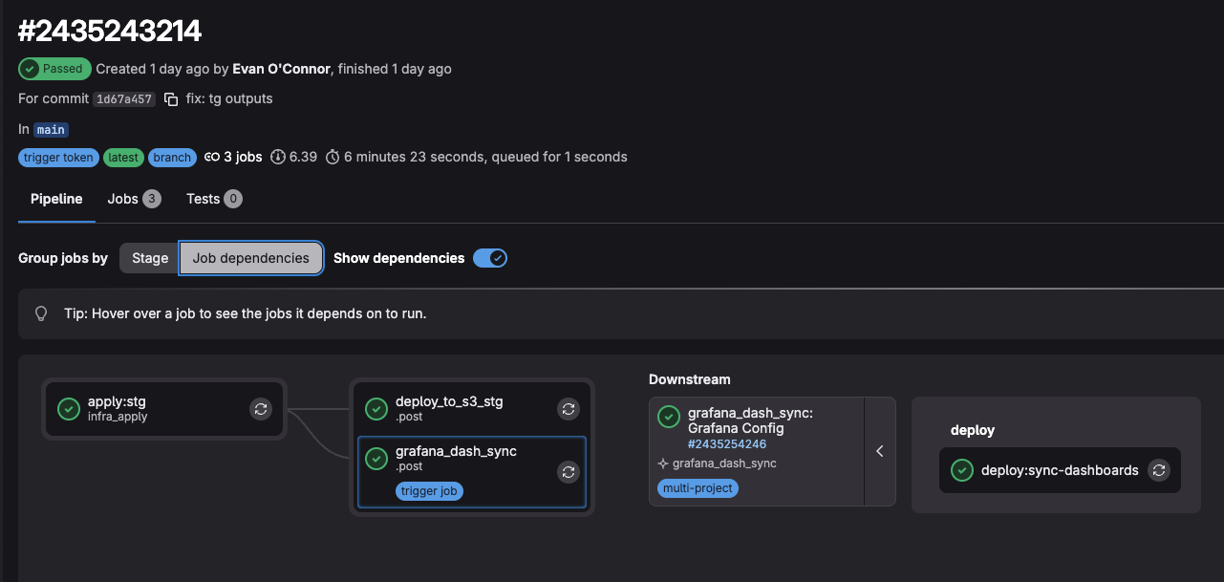Retry the deploy:sync-dashboards job

[1158, 470]
